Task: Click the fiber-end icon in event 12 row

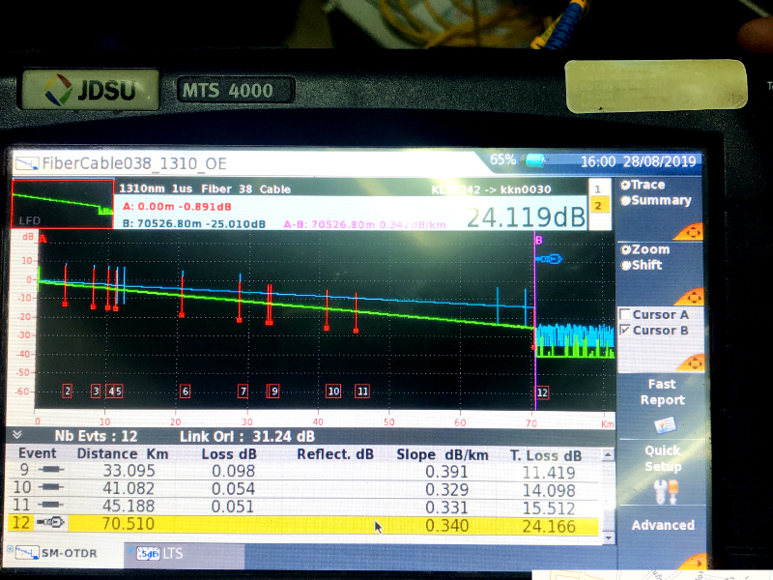Action: [x=51, y=522]
